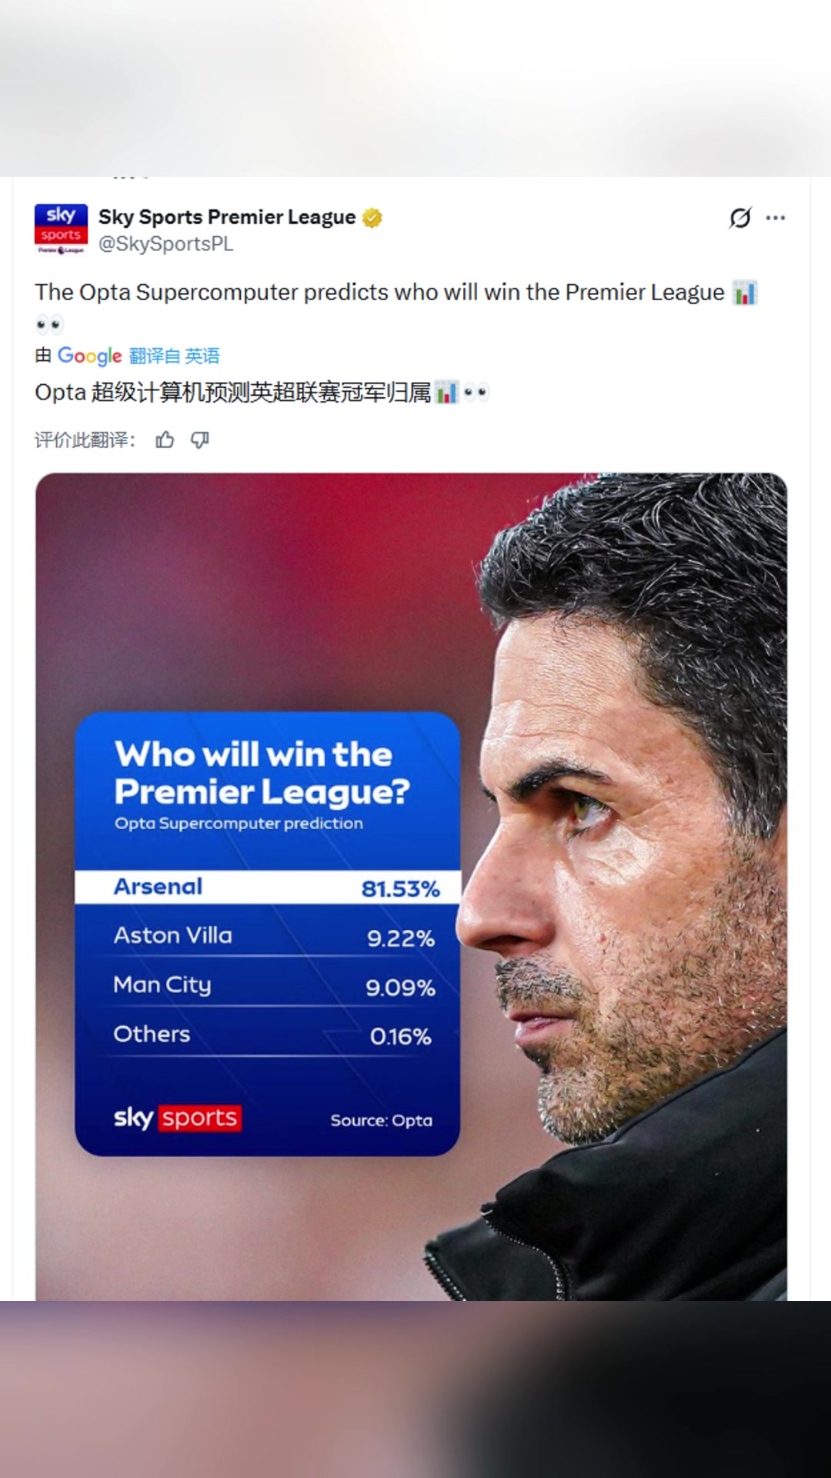Screen dimensions: 831x1478
Task: Click the bar chart emoji in the English tweet
Action: tap(745, 293)
